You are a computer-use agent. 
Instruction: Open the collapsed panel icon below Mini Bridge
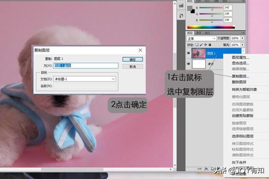[x=181, y=16]
